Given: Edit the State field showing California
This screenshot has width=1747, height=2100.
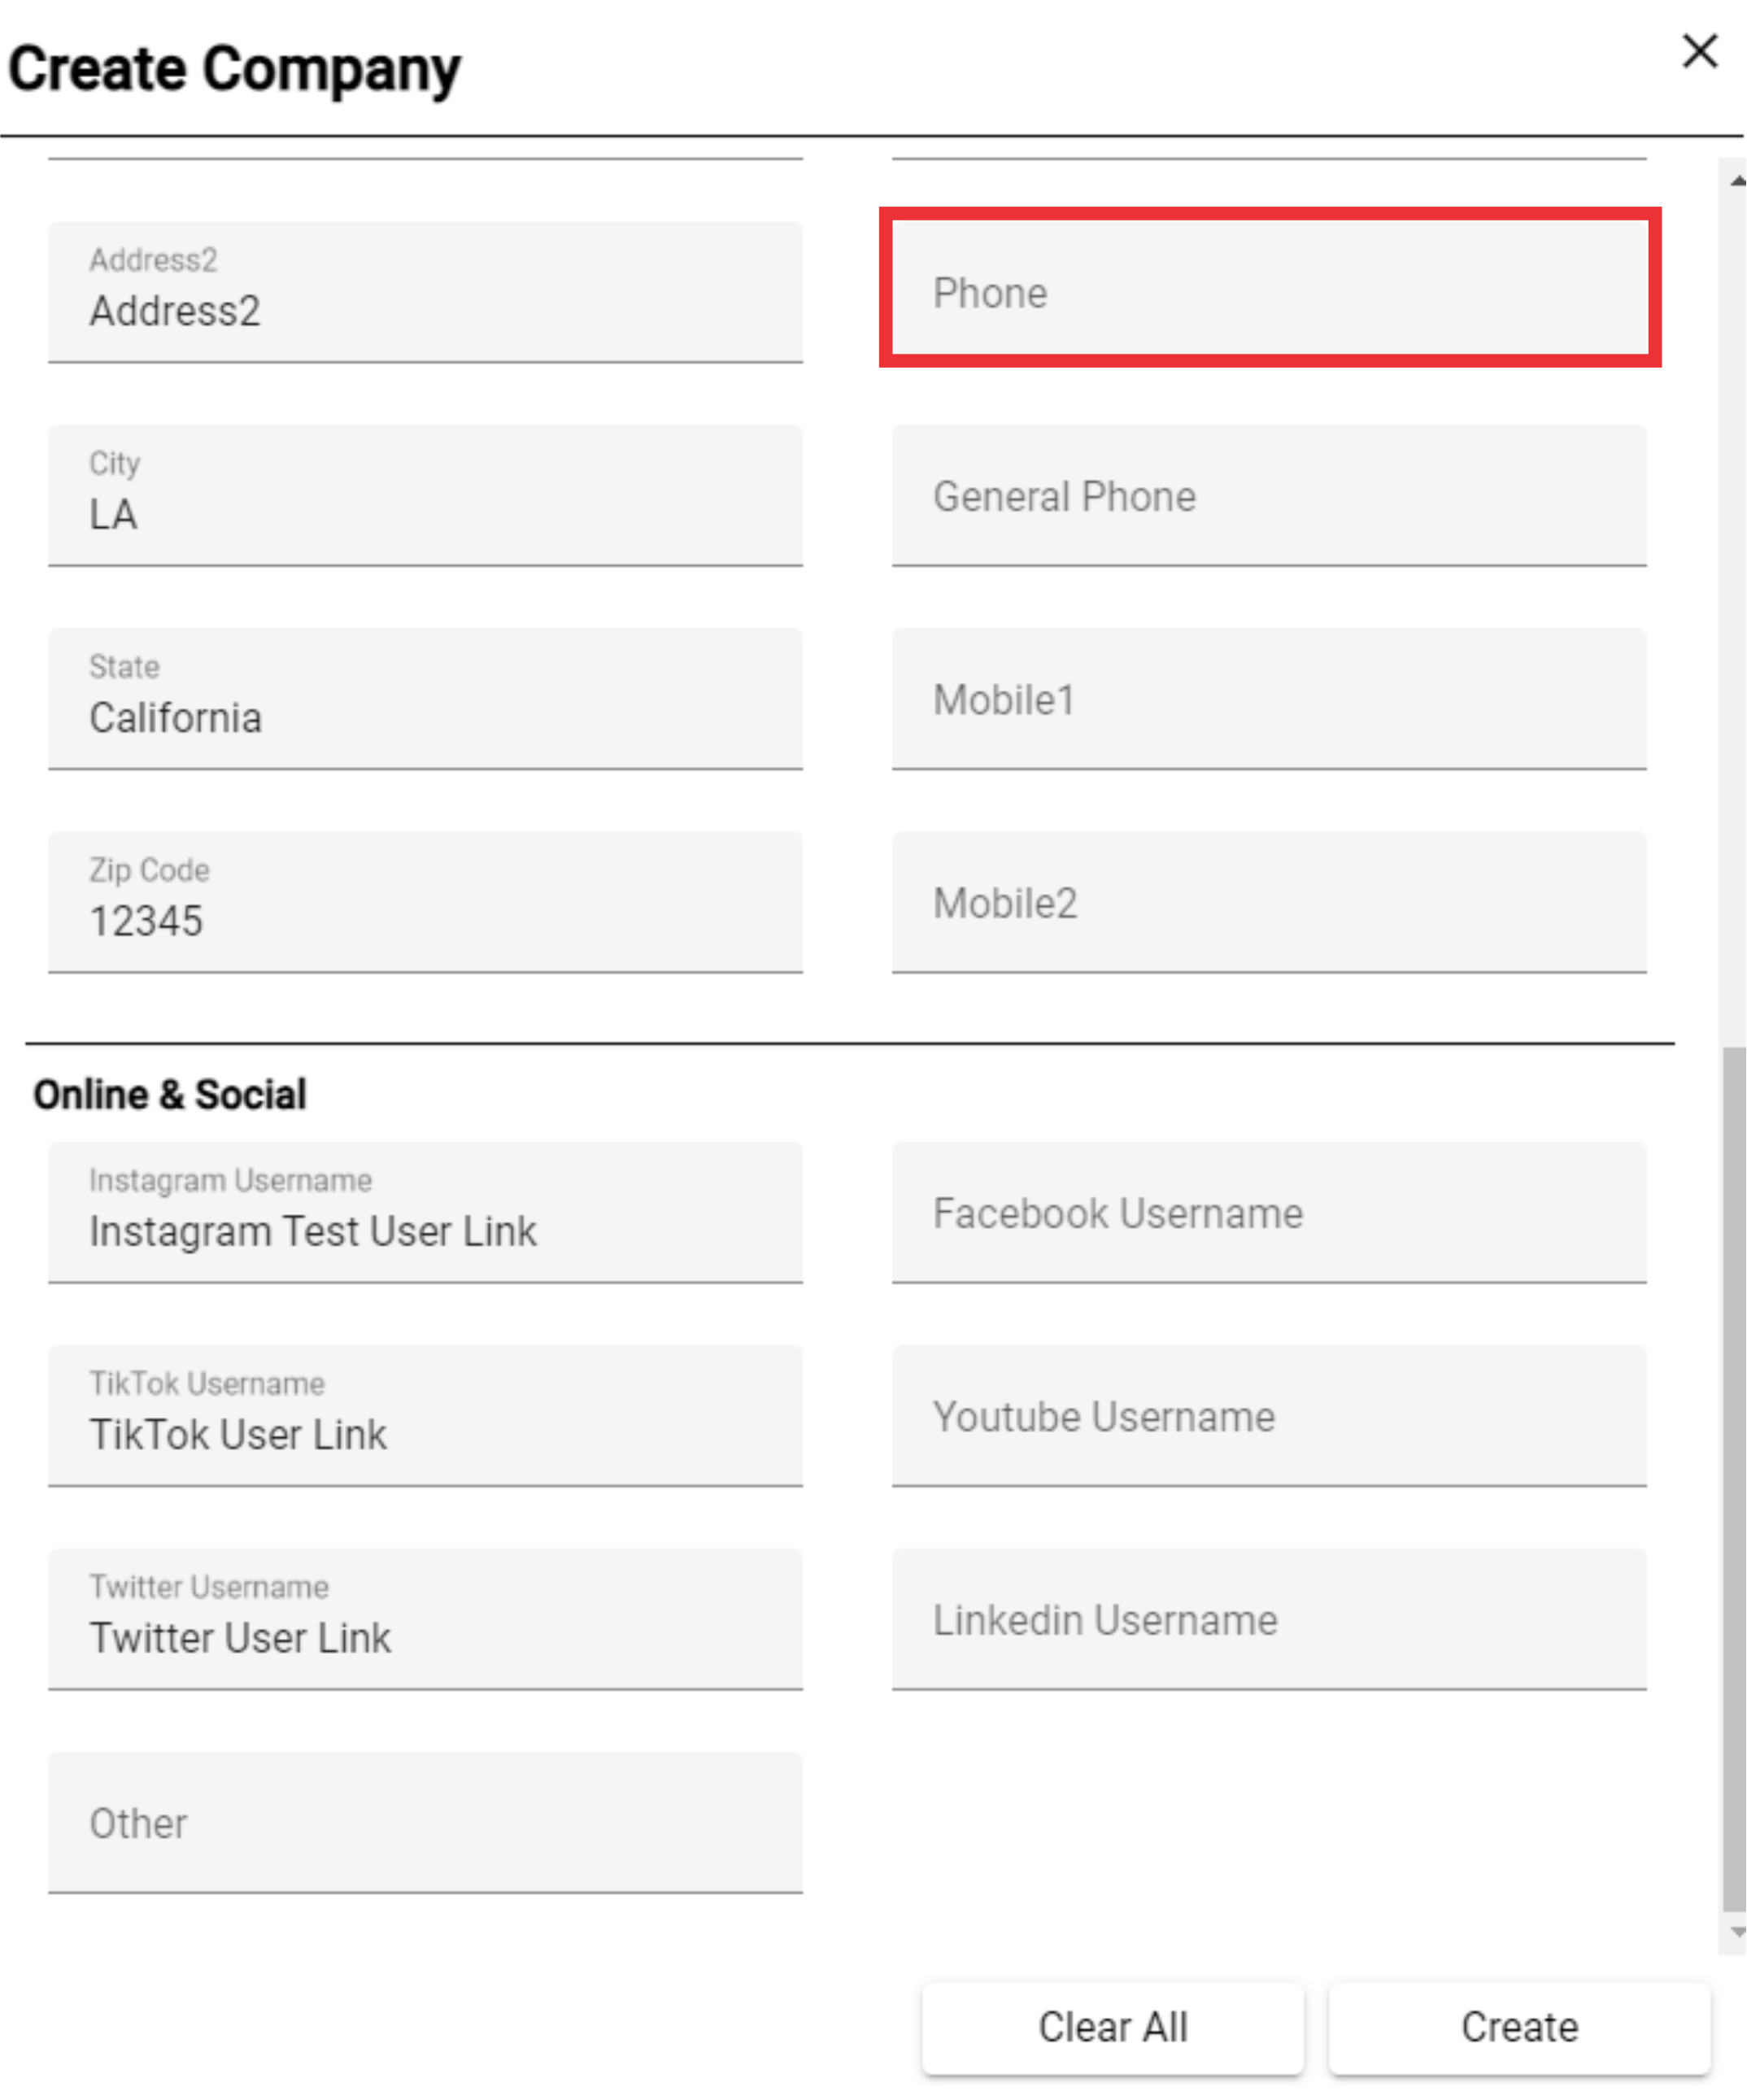Looking at the screenshot, I should pyautogui.click(x=425, y=698).
